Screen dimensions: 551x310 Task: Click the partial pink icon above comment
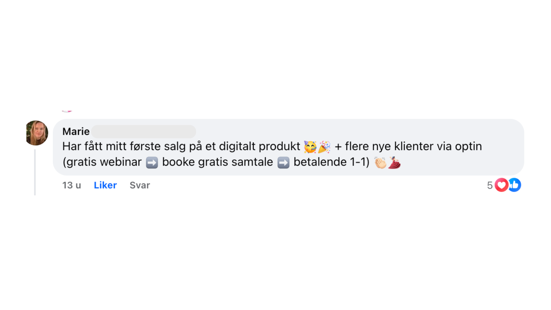click(x=67, y=111)
